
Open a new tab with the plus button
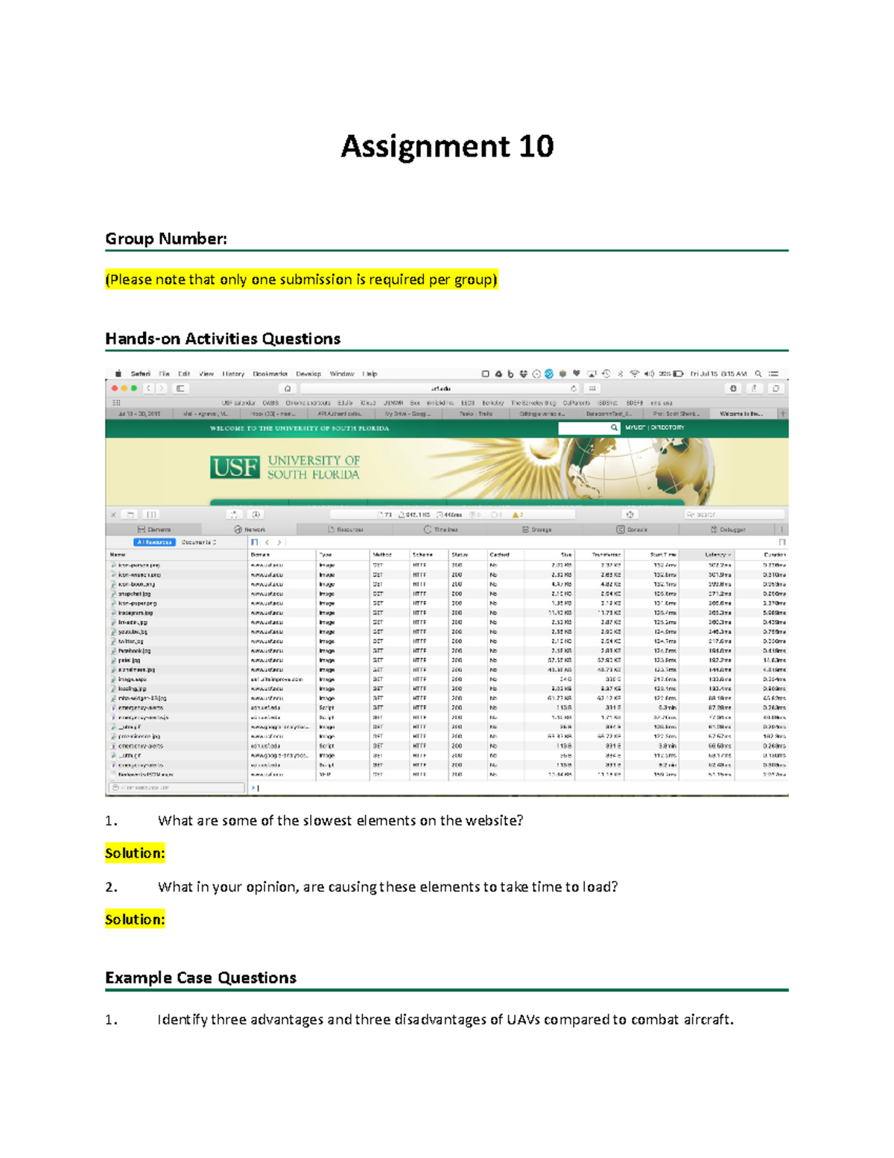pos(783,413)
